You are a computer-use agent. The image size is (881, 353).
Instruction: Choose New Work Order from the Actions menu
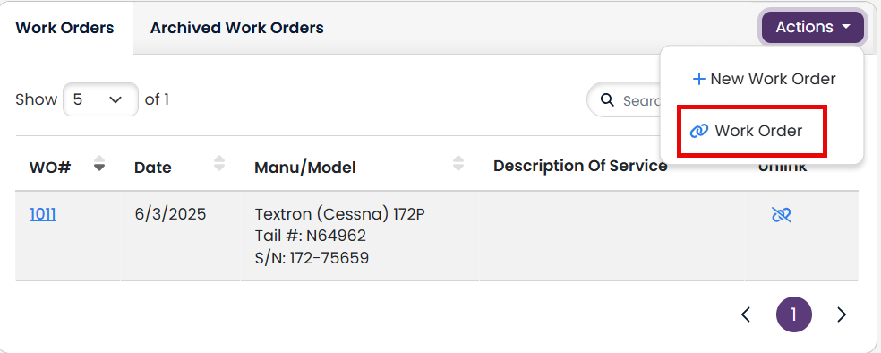coord(764,79)
